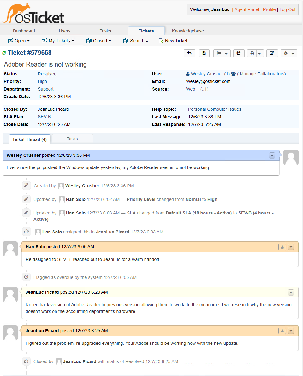Click the New Ticket page icon
This screenshot has width=303, height=376.
[161, 41]
